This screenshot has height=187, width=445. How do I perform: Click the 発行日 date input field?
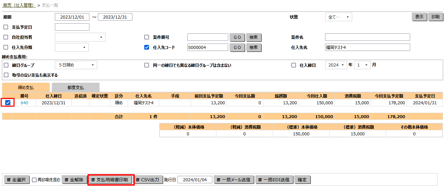pyautogui.click(x=195, y=180)
